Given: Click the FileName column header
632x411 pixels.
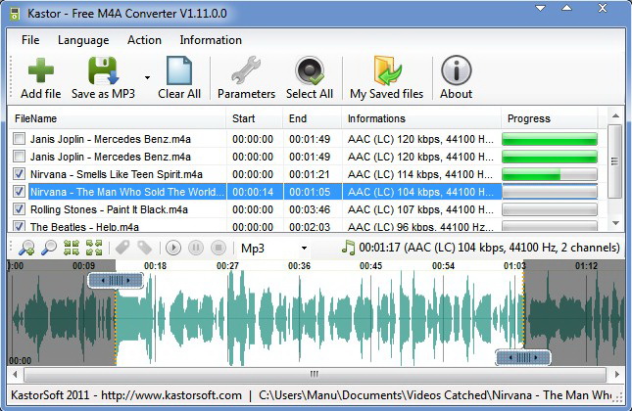Looking at the screenshot, I should (x=118, y=118).
